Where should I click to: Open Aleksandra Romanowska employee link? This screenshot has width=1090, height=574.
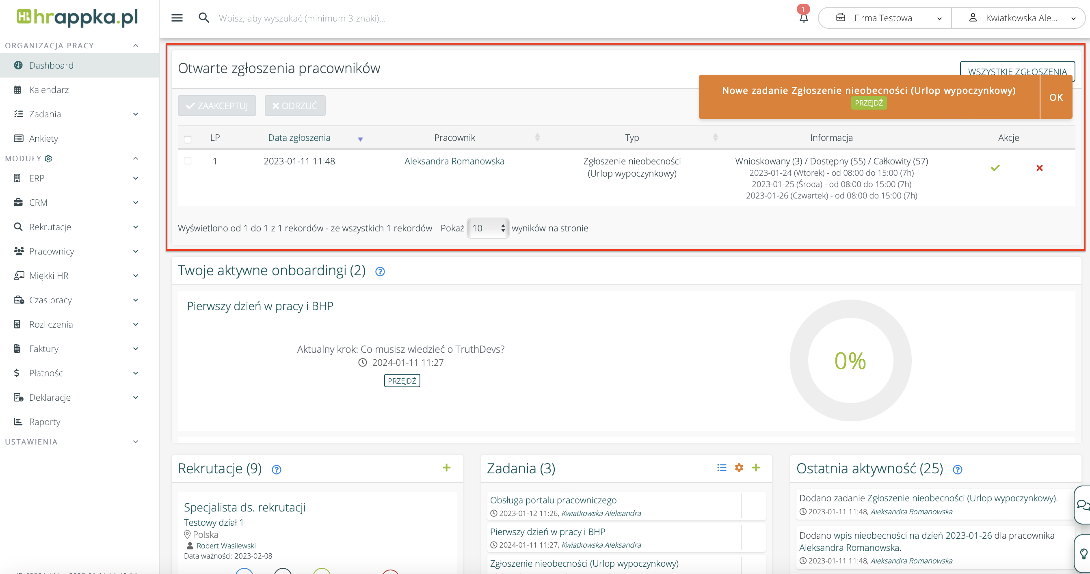click(x=454, y=161)
